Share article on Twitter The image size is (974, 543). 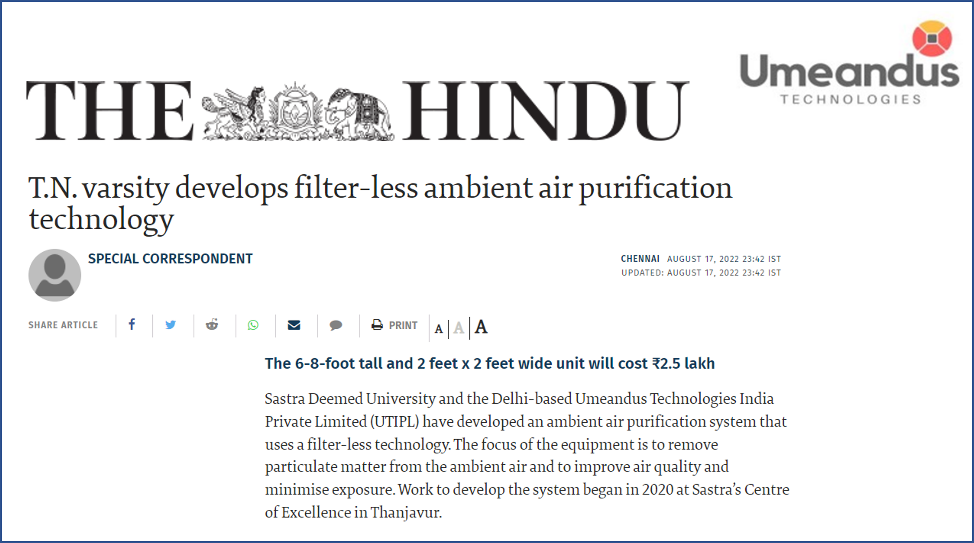170,325
